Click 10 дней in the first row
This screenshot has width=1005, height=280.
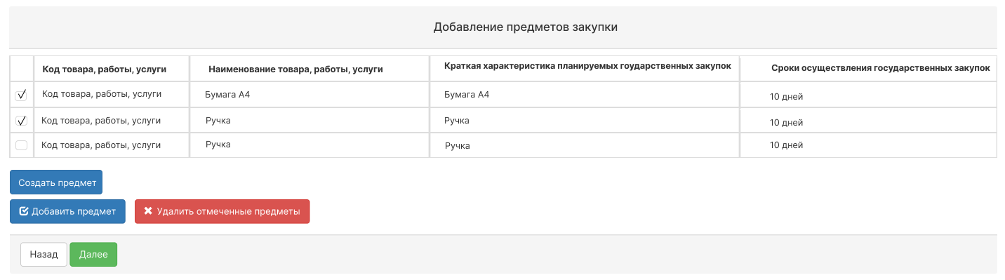786,97
